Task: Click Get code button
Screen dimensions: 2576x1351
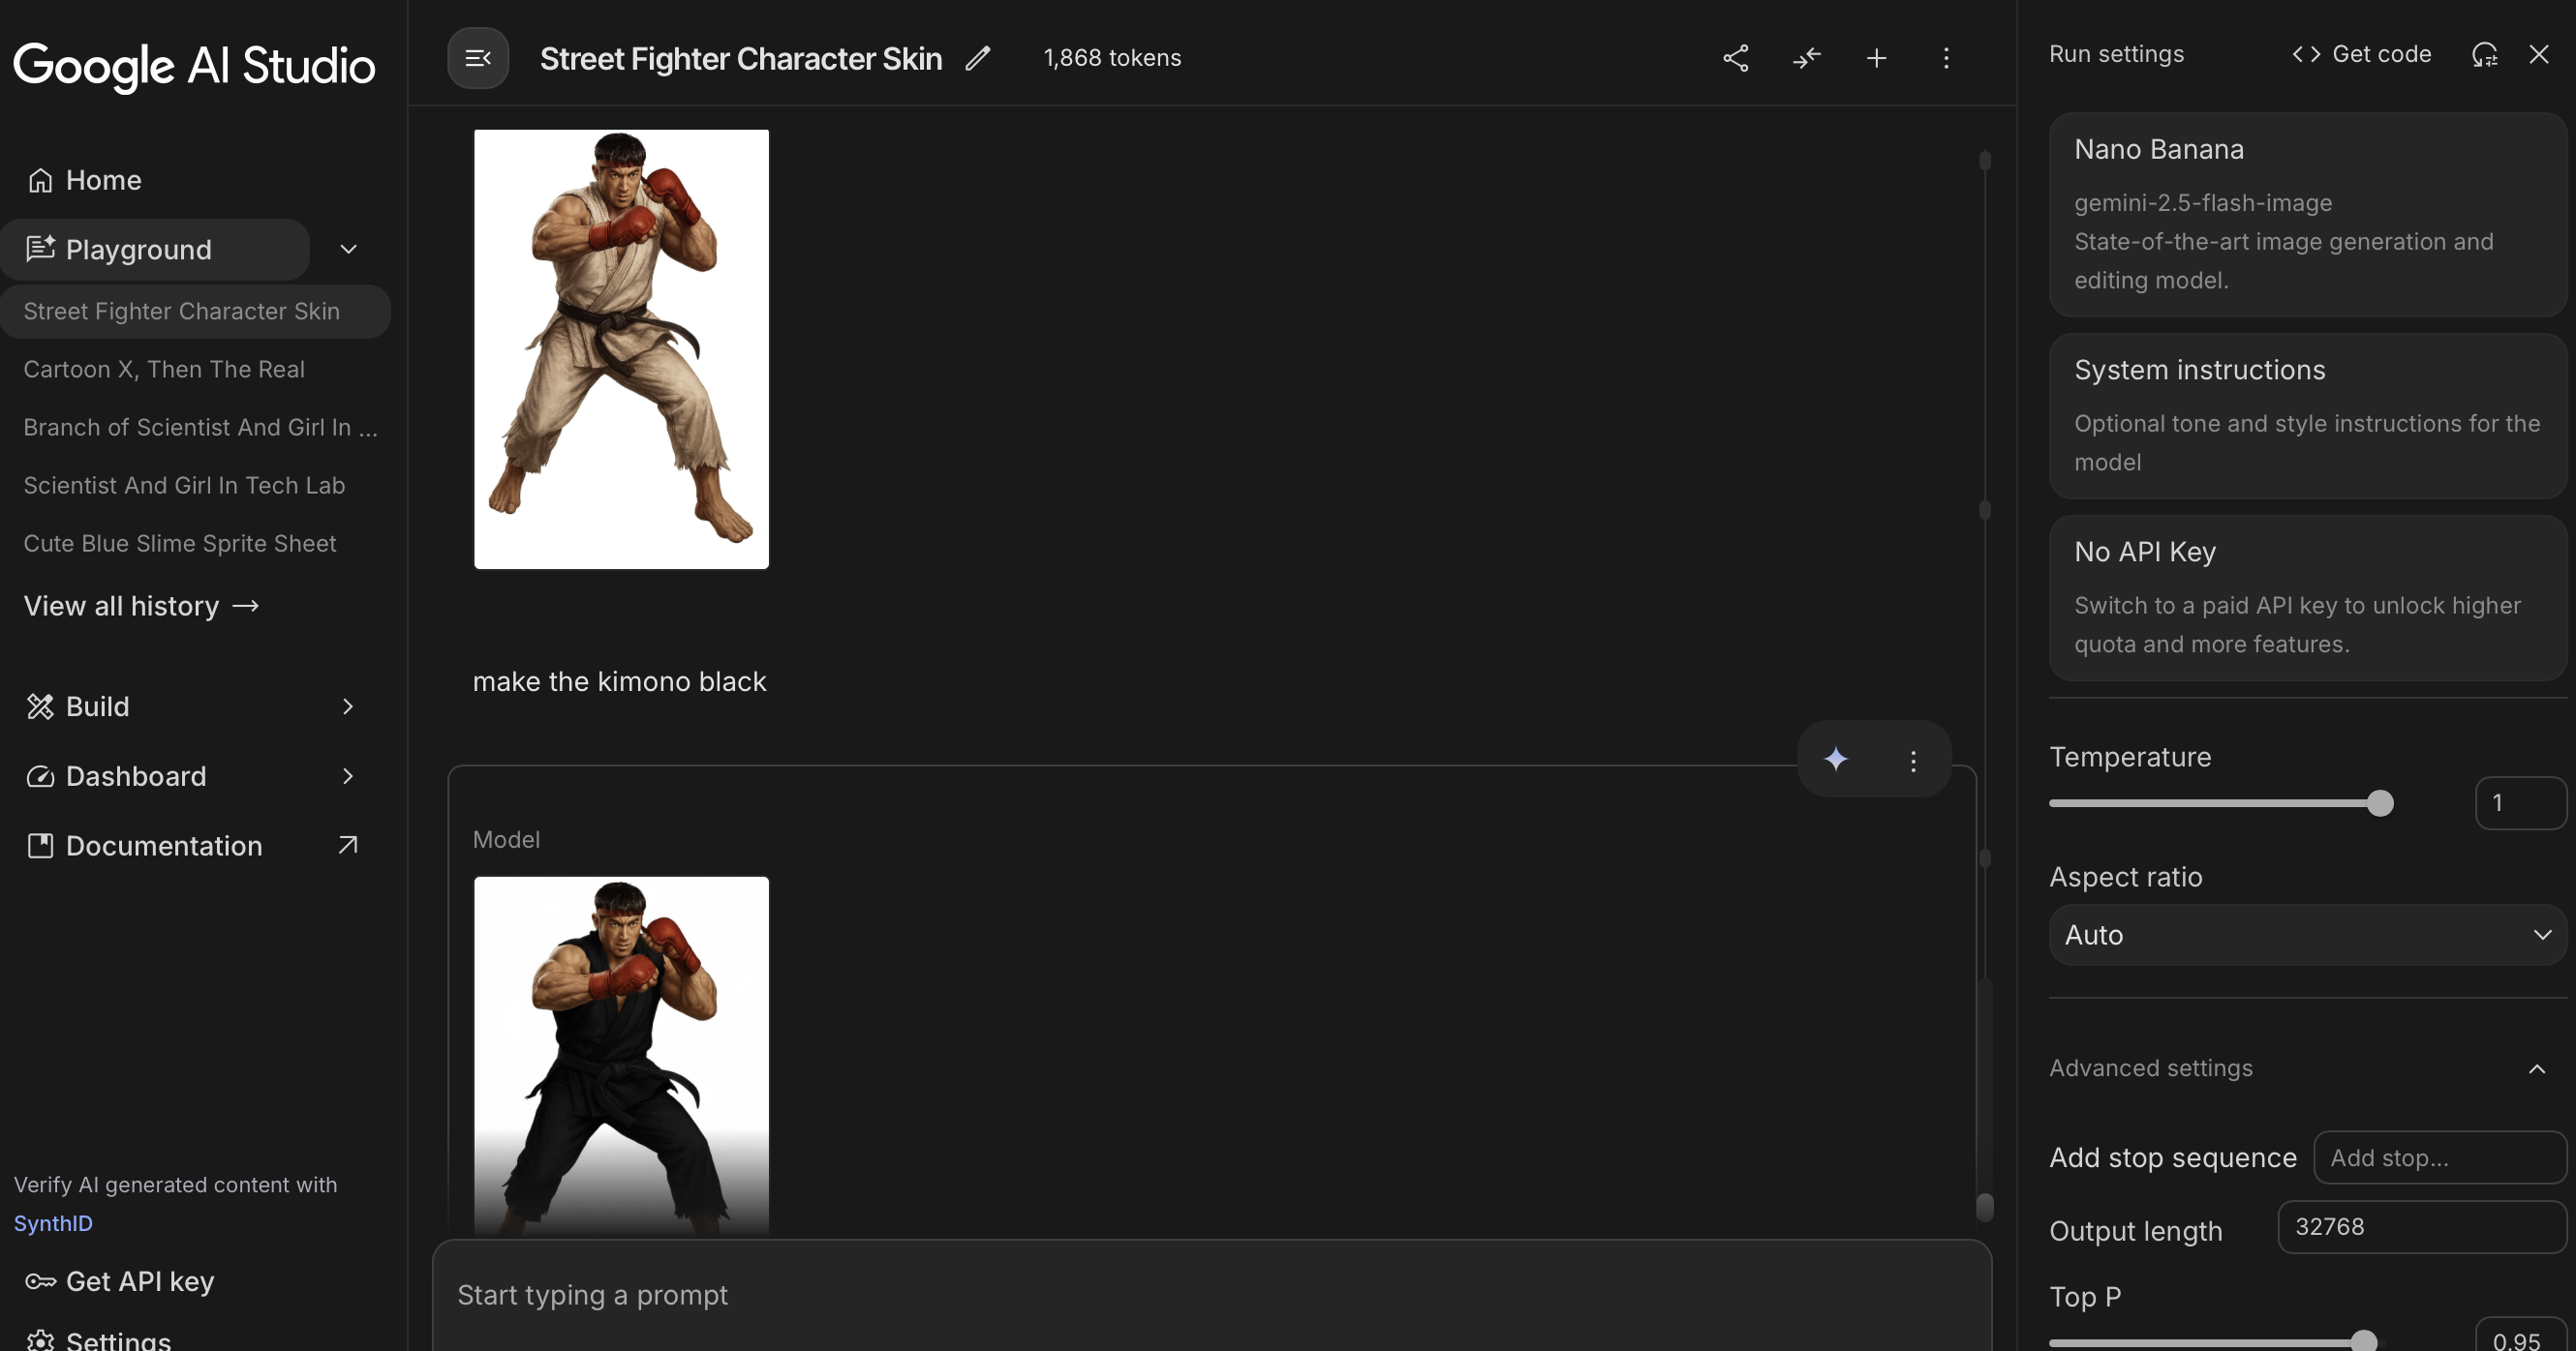Action: pyautogui.click(x=2362, y=54)
